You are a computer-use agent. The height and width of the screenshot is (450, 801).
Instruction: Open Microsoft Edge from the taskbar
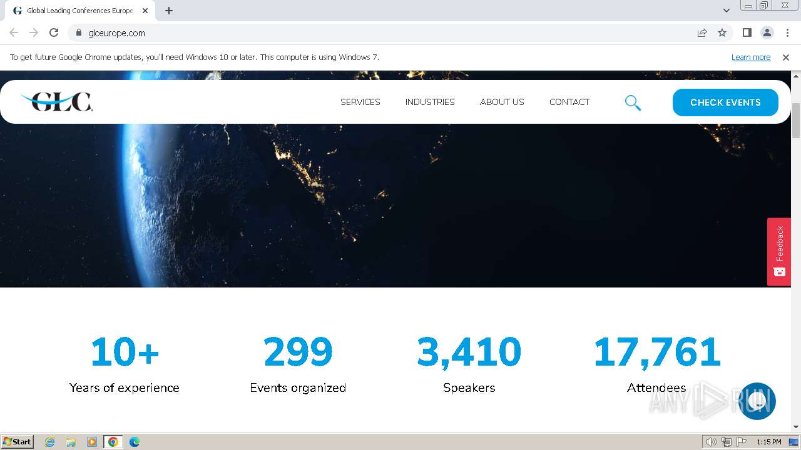point(135,442)
